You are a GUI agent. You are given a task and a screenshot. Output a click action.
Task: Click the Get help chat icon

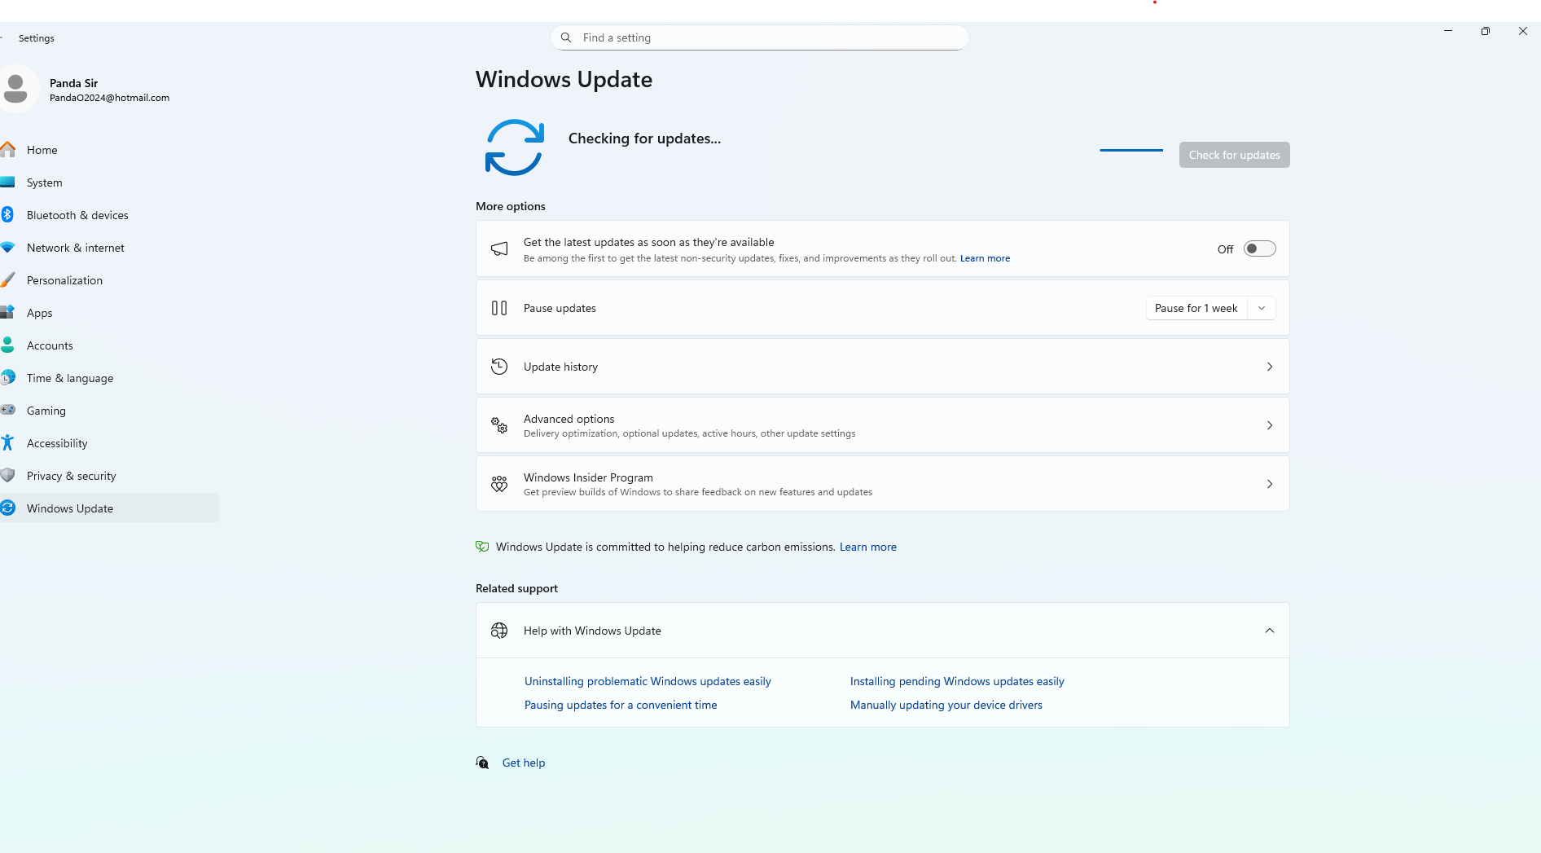482,763
